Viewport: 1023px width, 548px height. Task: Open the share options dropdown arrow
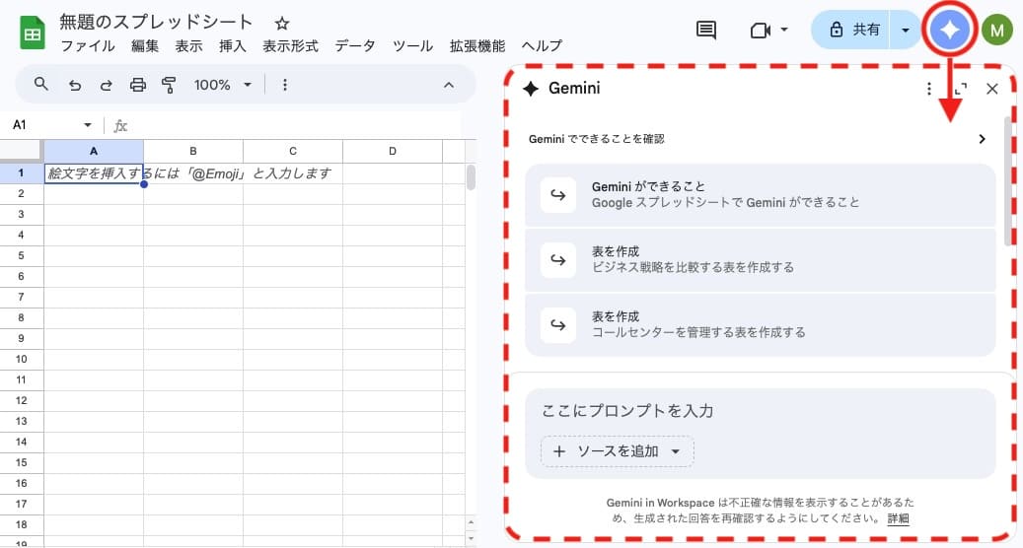tap(905, 30)
